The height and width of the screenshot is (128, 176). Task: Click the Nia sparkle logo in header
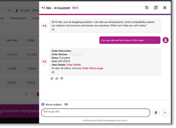[43, 8]
